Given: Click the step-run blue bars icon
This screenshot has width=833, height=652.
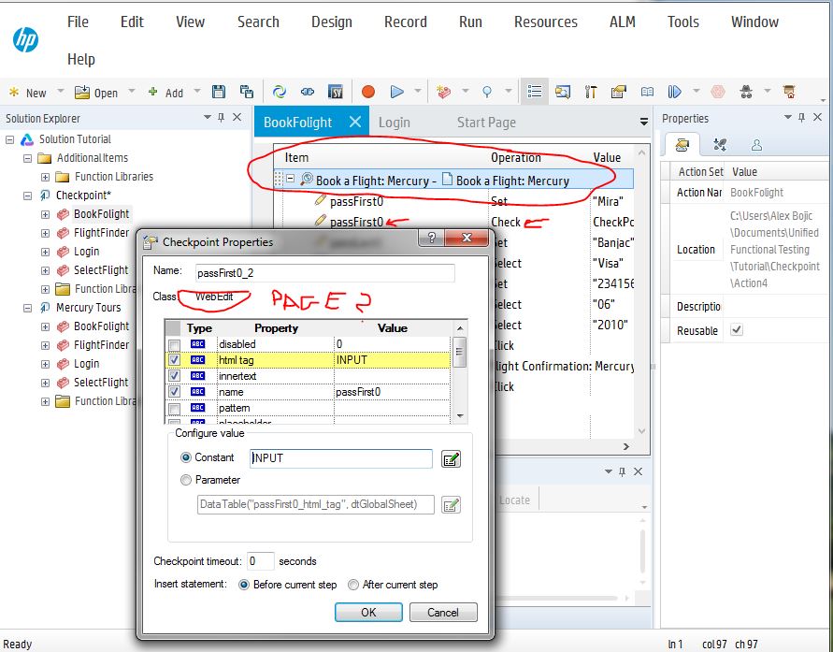Looking at the screenshot, I should coord(674,92).
